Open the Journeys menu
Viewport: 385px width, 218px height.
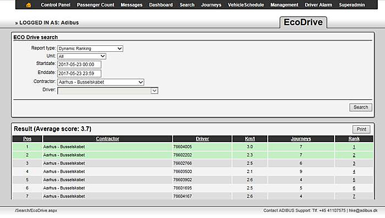211,5
